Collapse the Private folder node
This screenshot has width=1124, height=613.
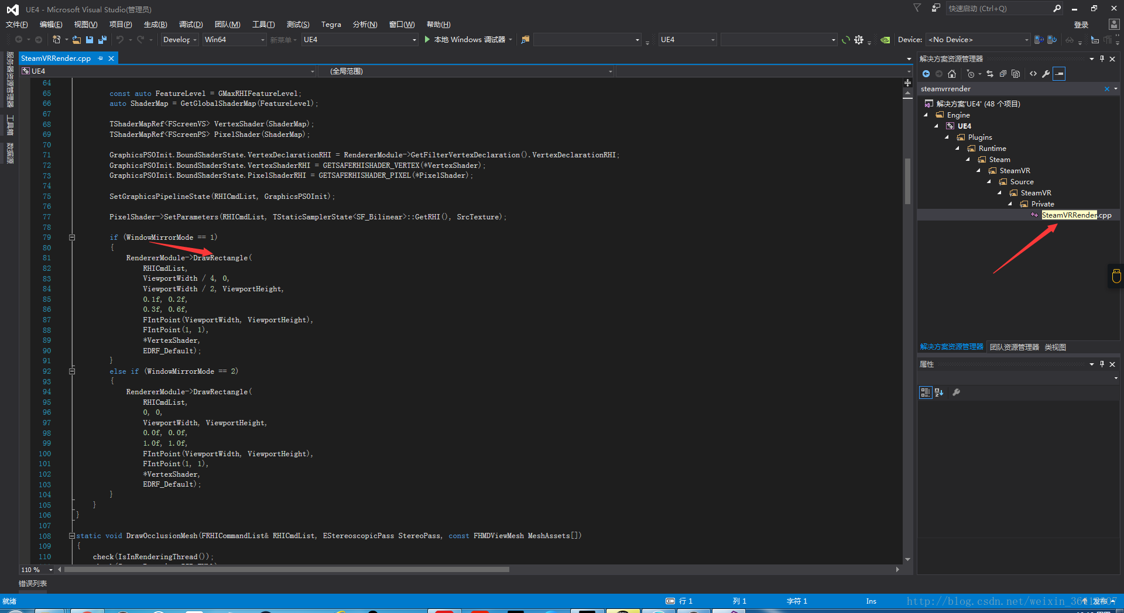pyautogui.click(x=1010, y=204)
